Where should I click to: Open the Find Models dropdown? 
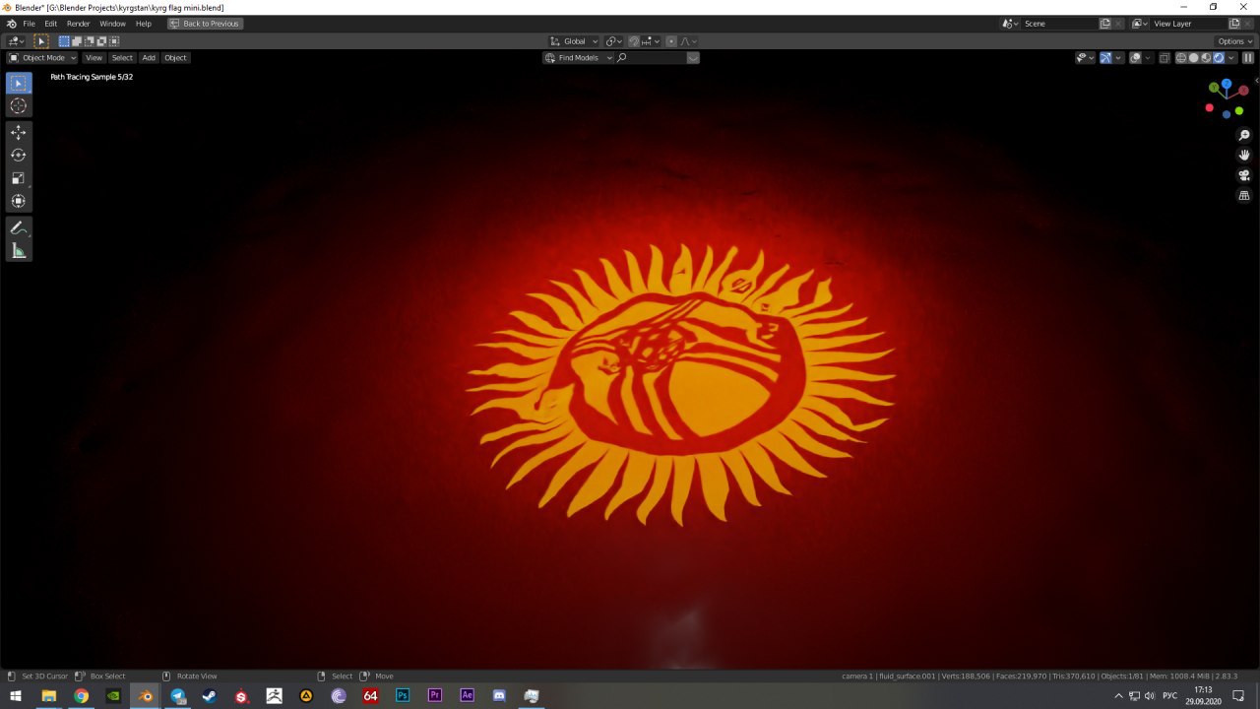[579, 58]
